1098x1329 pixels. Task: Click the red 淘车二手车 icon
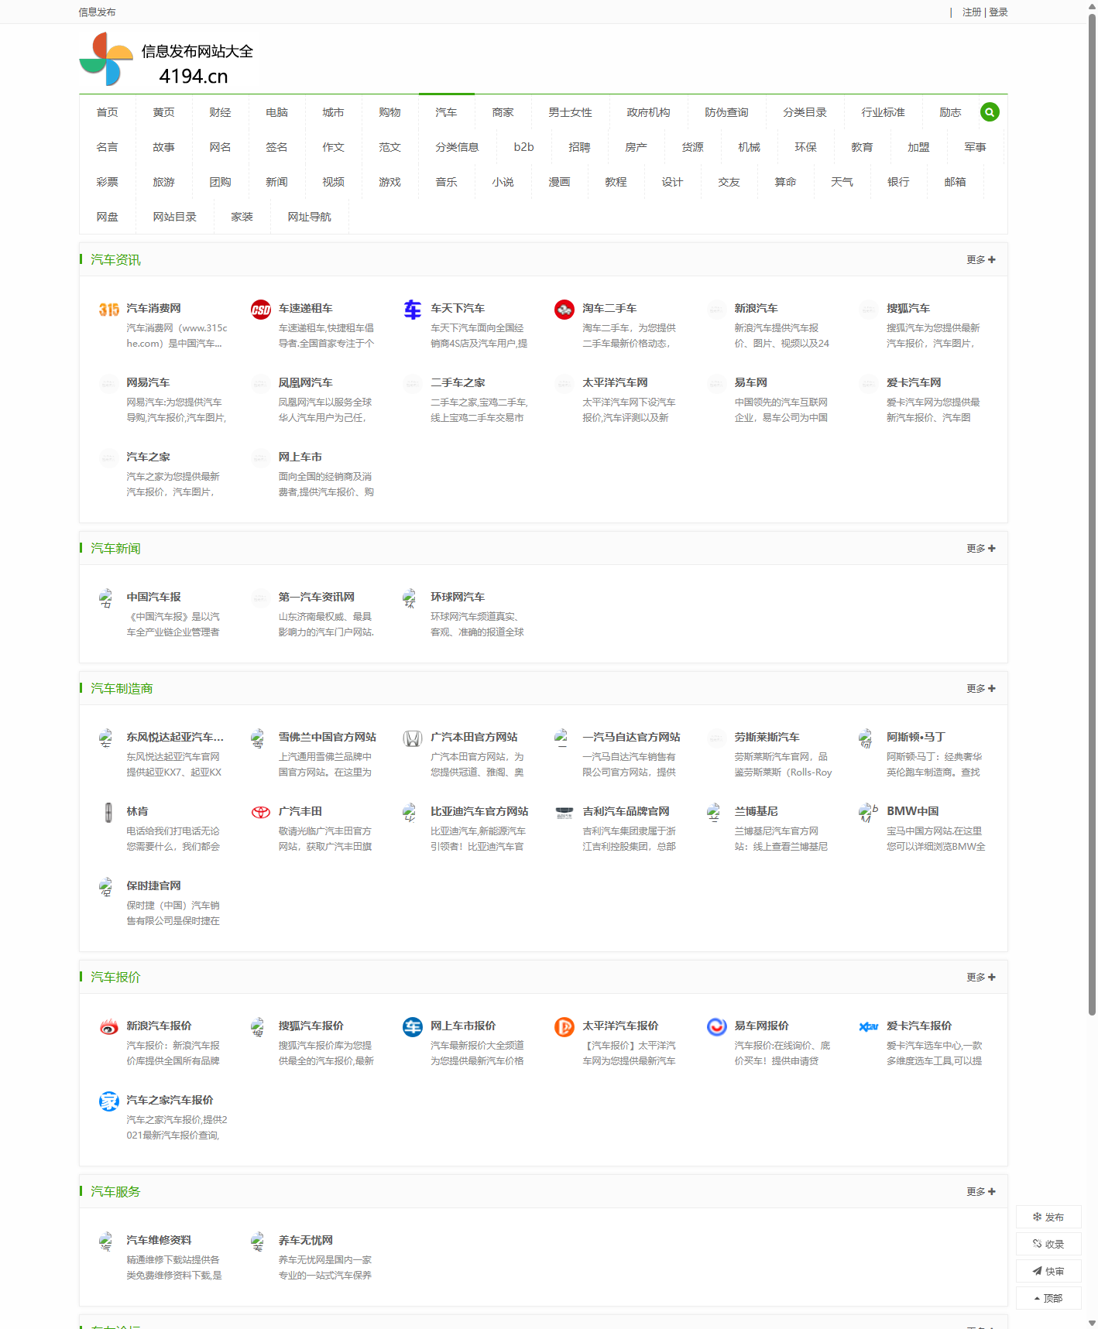pos(564,310)
